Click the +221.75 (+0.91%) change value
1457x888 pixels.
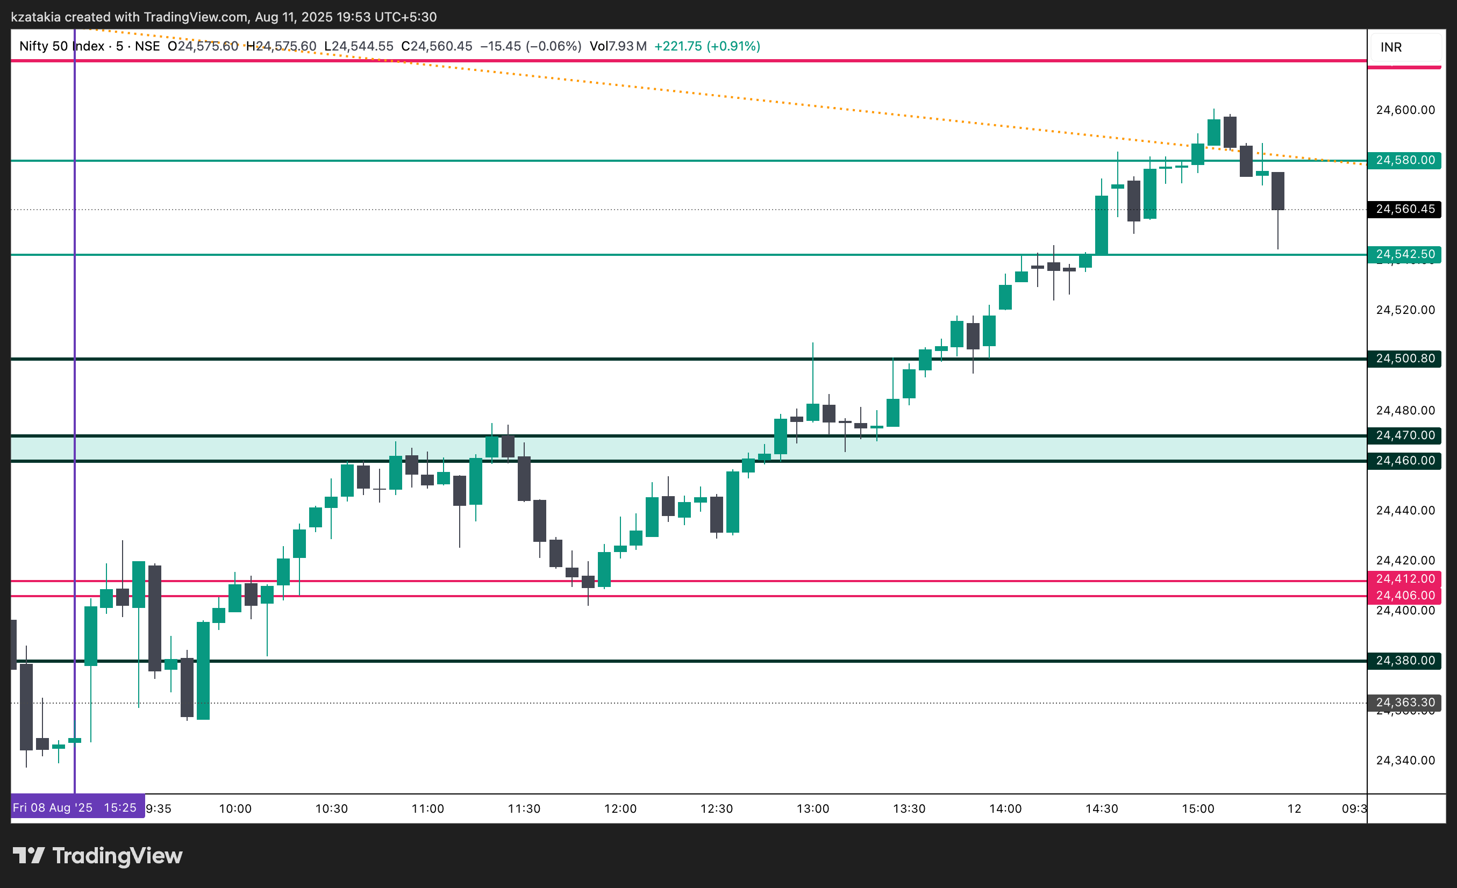coord(707,46)
